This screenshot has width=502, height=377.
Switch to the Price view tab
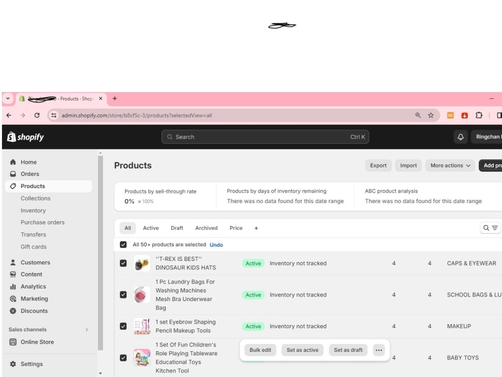[x=236, y=228]
